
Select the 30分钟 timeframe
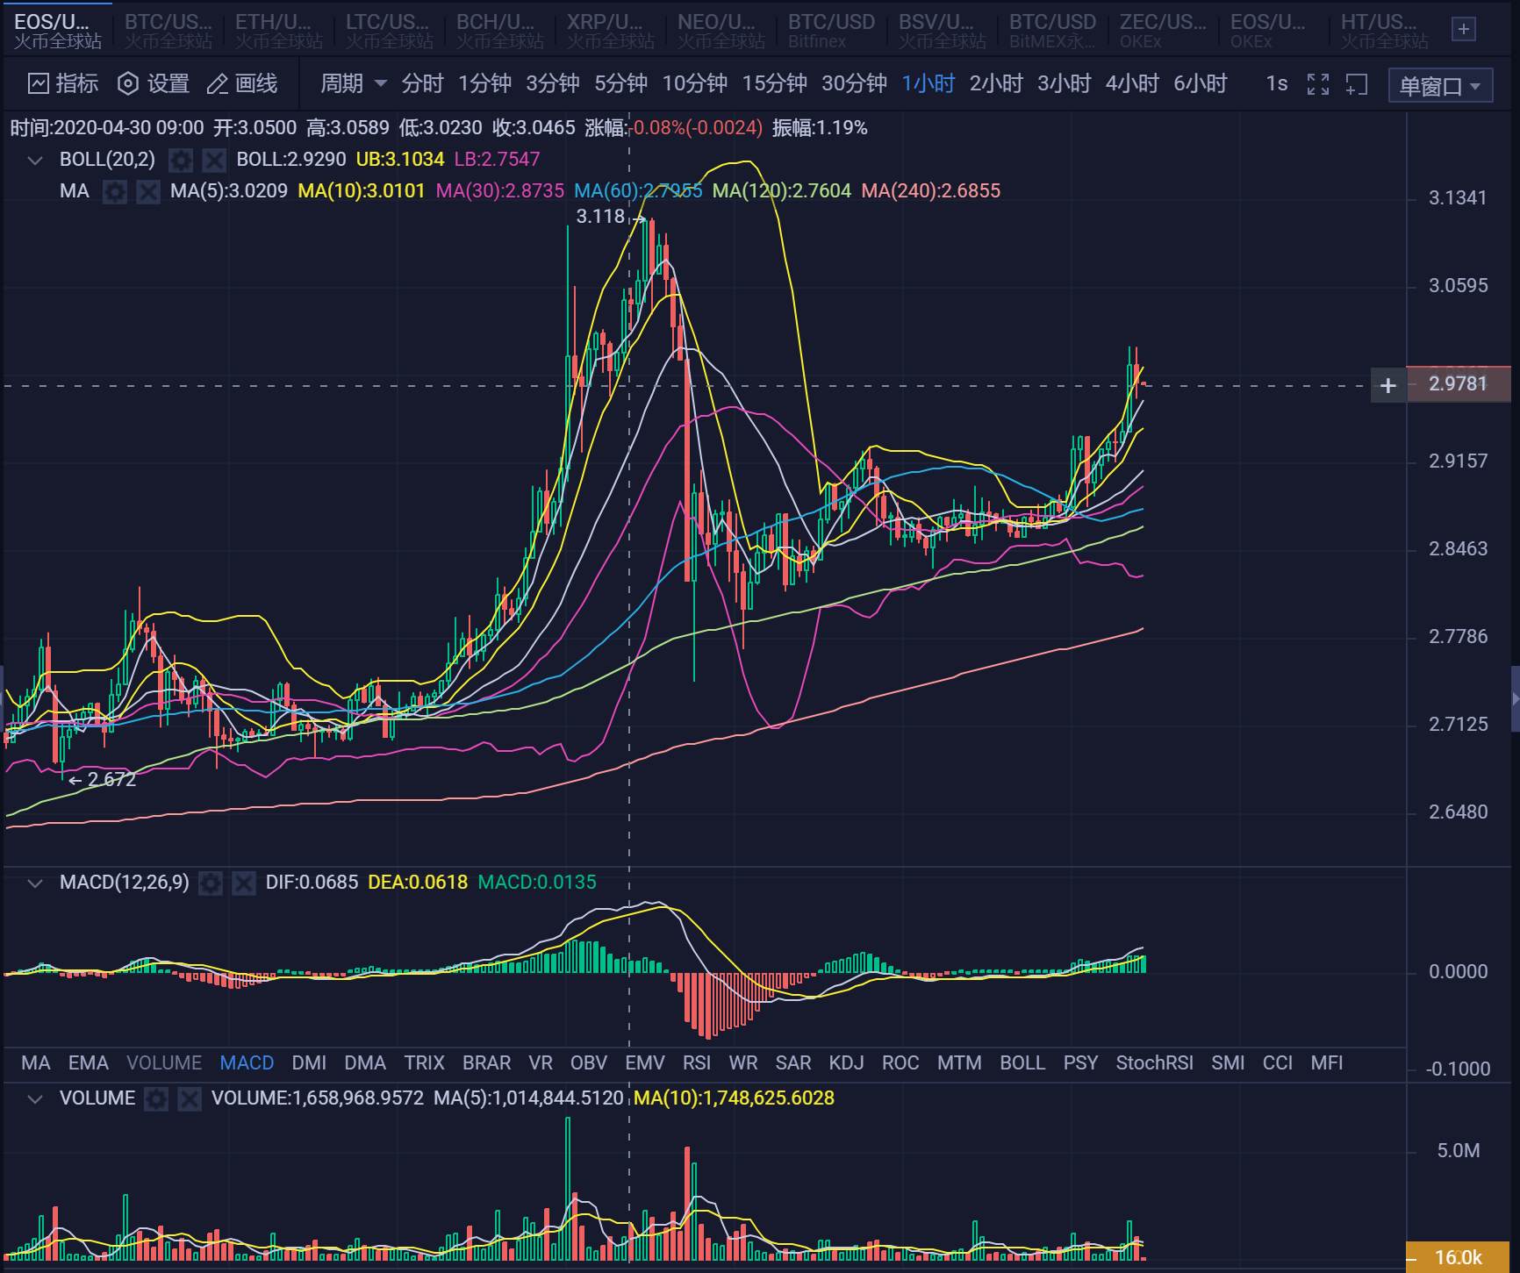854,83
